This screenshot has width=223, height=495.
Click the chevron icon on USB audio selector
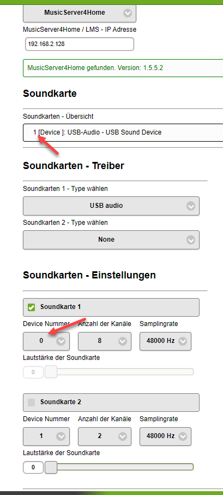[x=191, y=206]
